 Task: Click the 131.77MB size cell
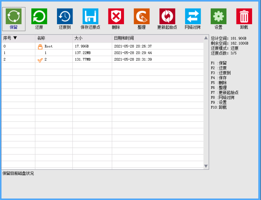(x=83, y=59)
